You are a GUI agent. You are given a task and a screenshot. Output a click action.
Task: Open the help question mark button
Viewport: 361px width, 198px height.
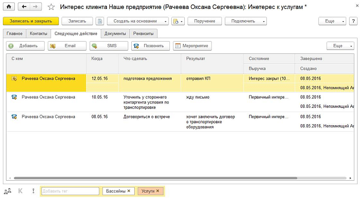pyautogui.click(x=353, y=21)
